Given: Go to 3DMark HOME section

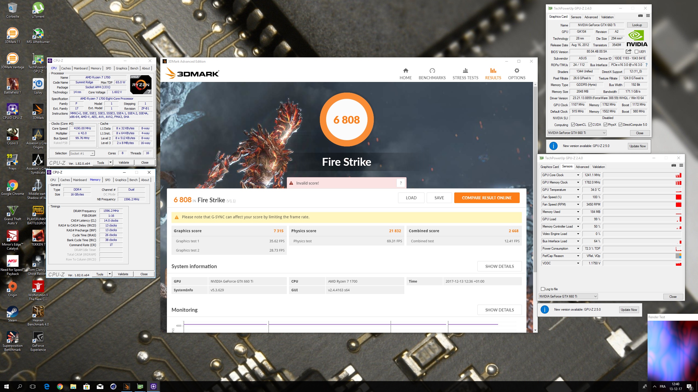Looking at the screenshot, I should (x=406, y=74).
